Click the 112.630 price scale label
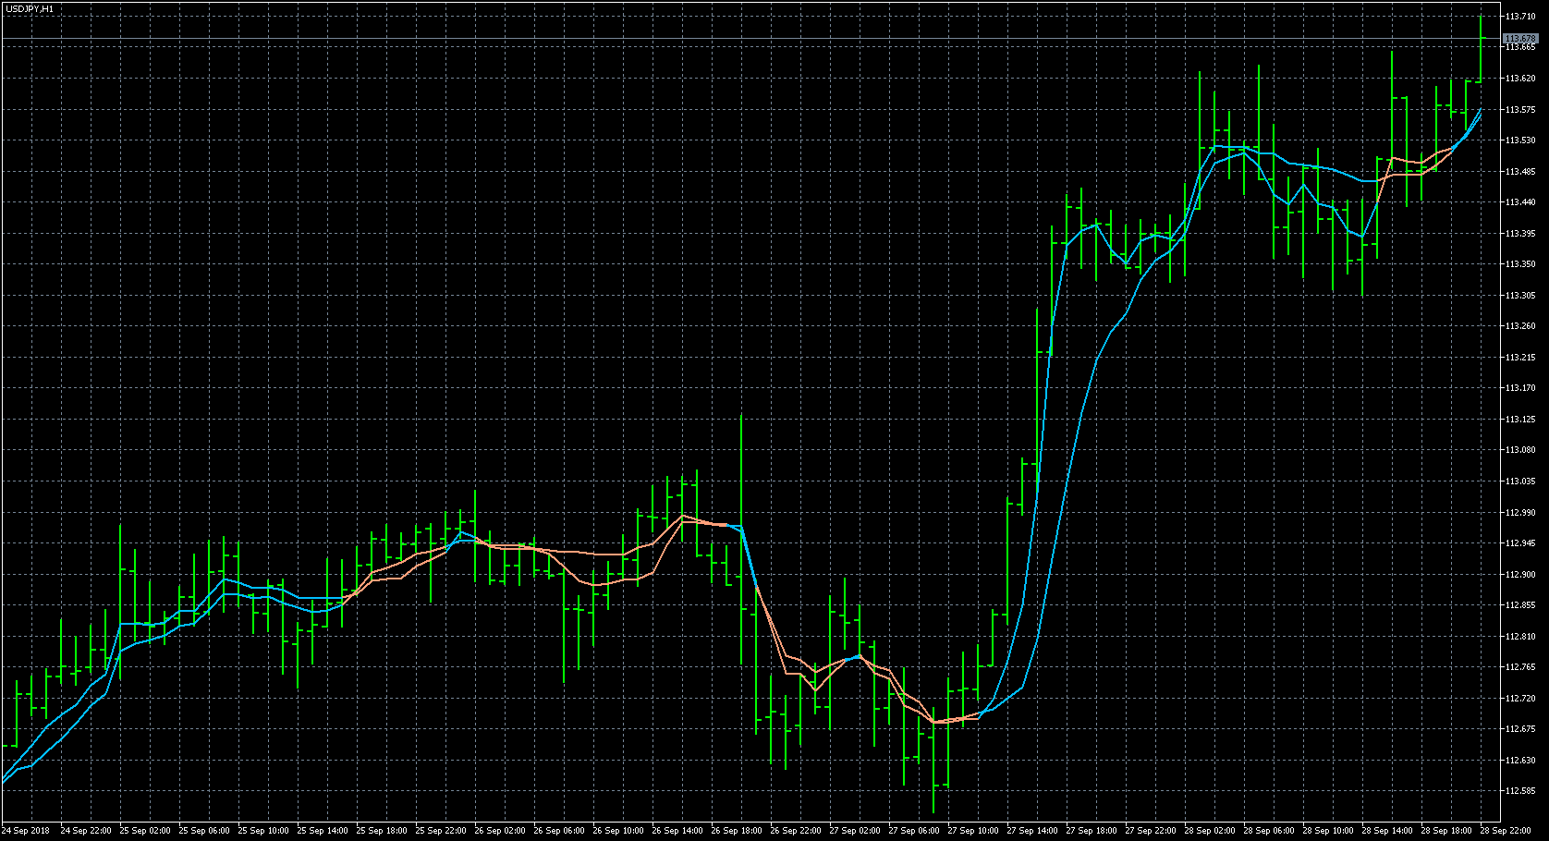Screen dimensions: 1549x841 tap(1520, 761)
